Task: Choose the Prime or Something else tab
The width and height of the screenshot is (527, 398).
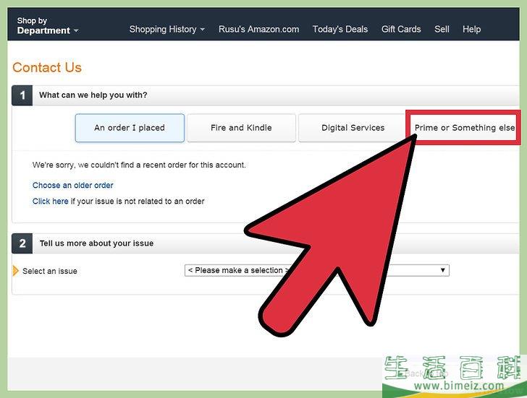Action: point(465,128)
